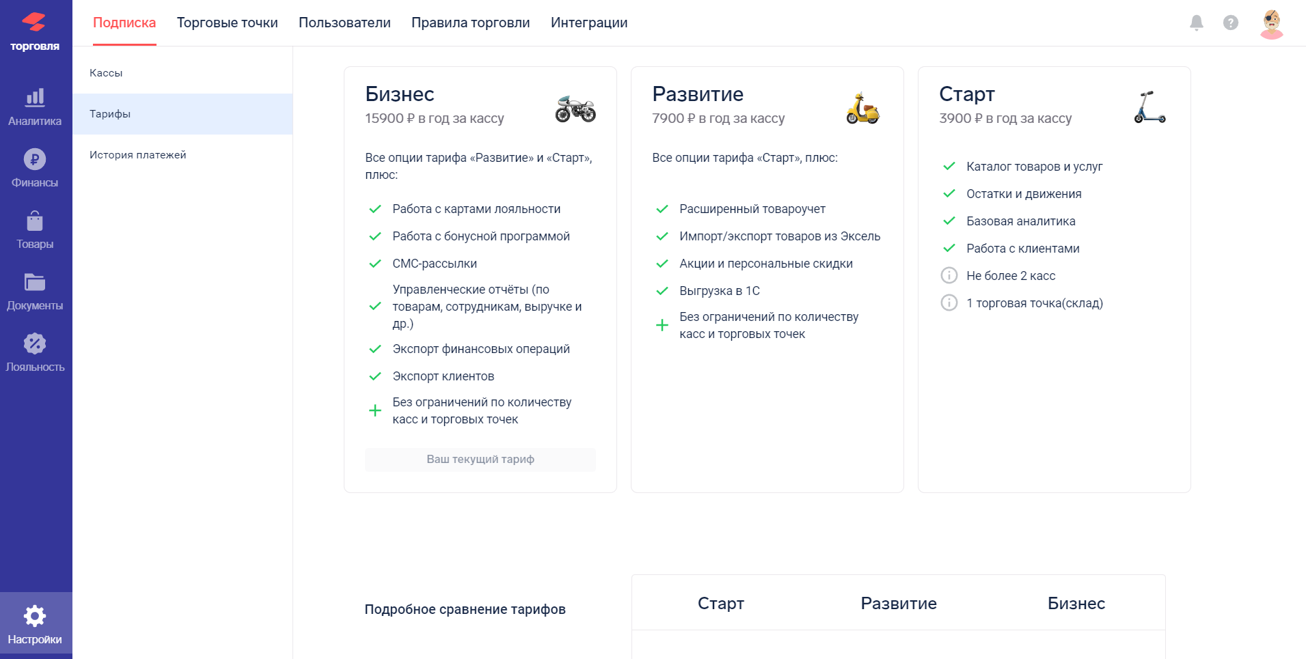This screenshot has height=659, width=1306.
Task: Click info icon next to Не более 2 касс
Action: (x=949, y=275)
